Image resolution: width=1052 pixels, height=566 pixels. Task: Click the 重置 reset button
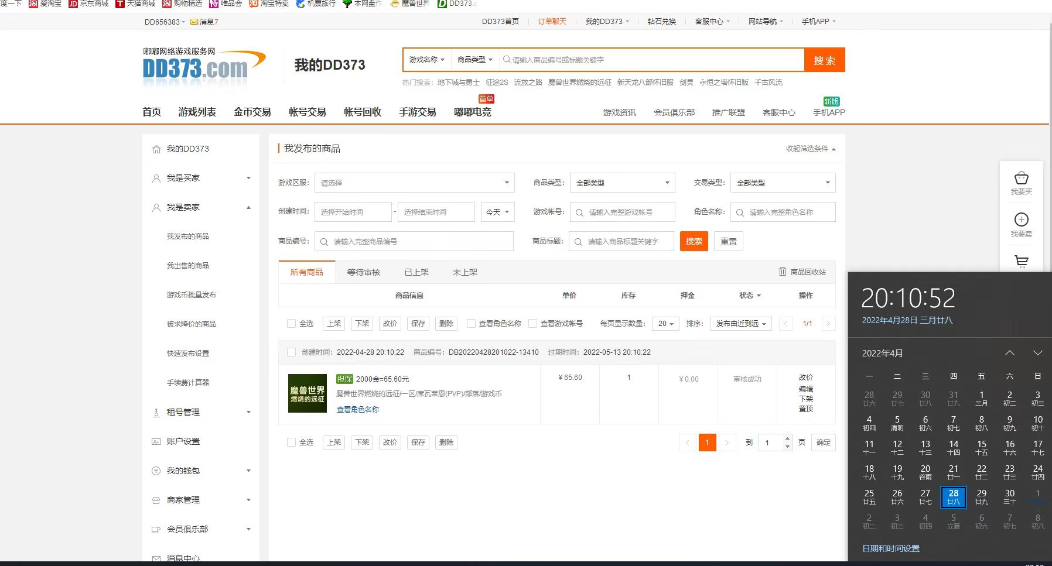728,241
